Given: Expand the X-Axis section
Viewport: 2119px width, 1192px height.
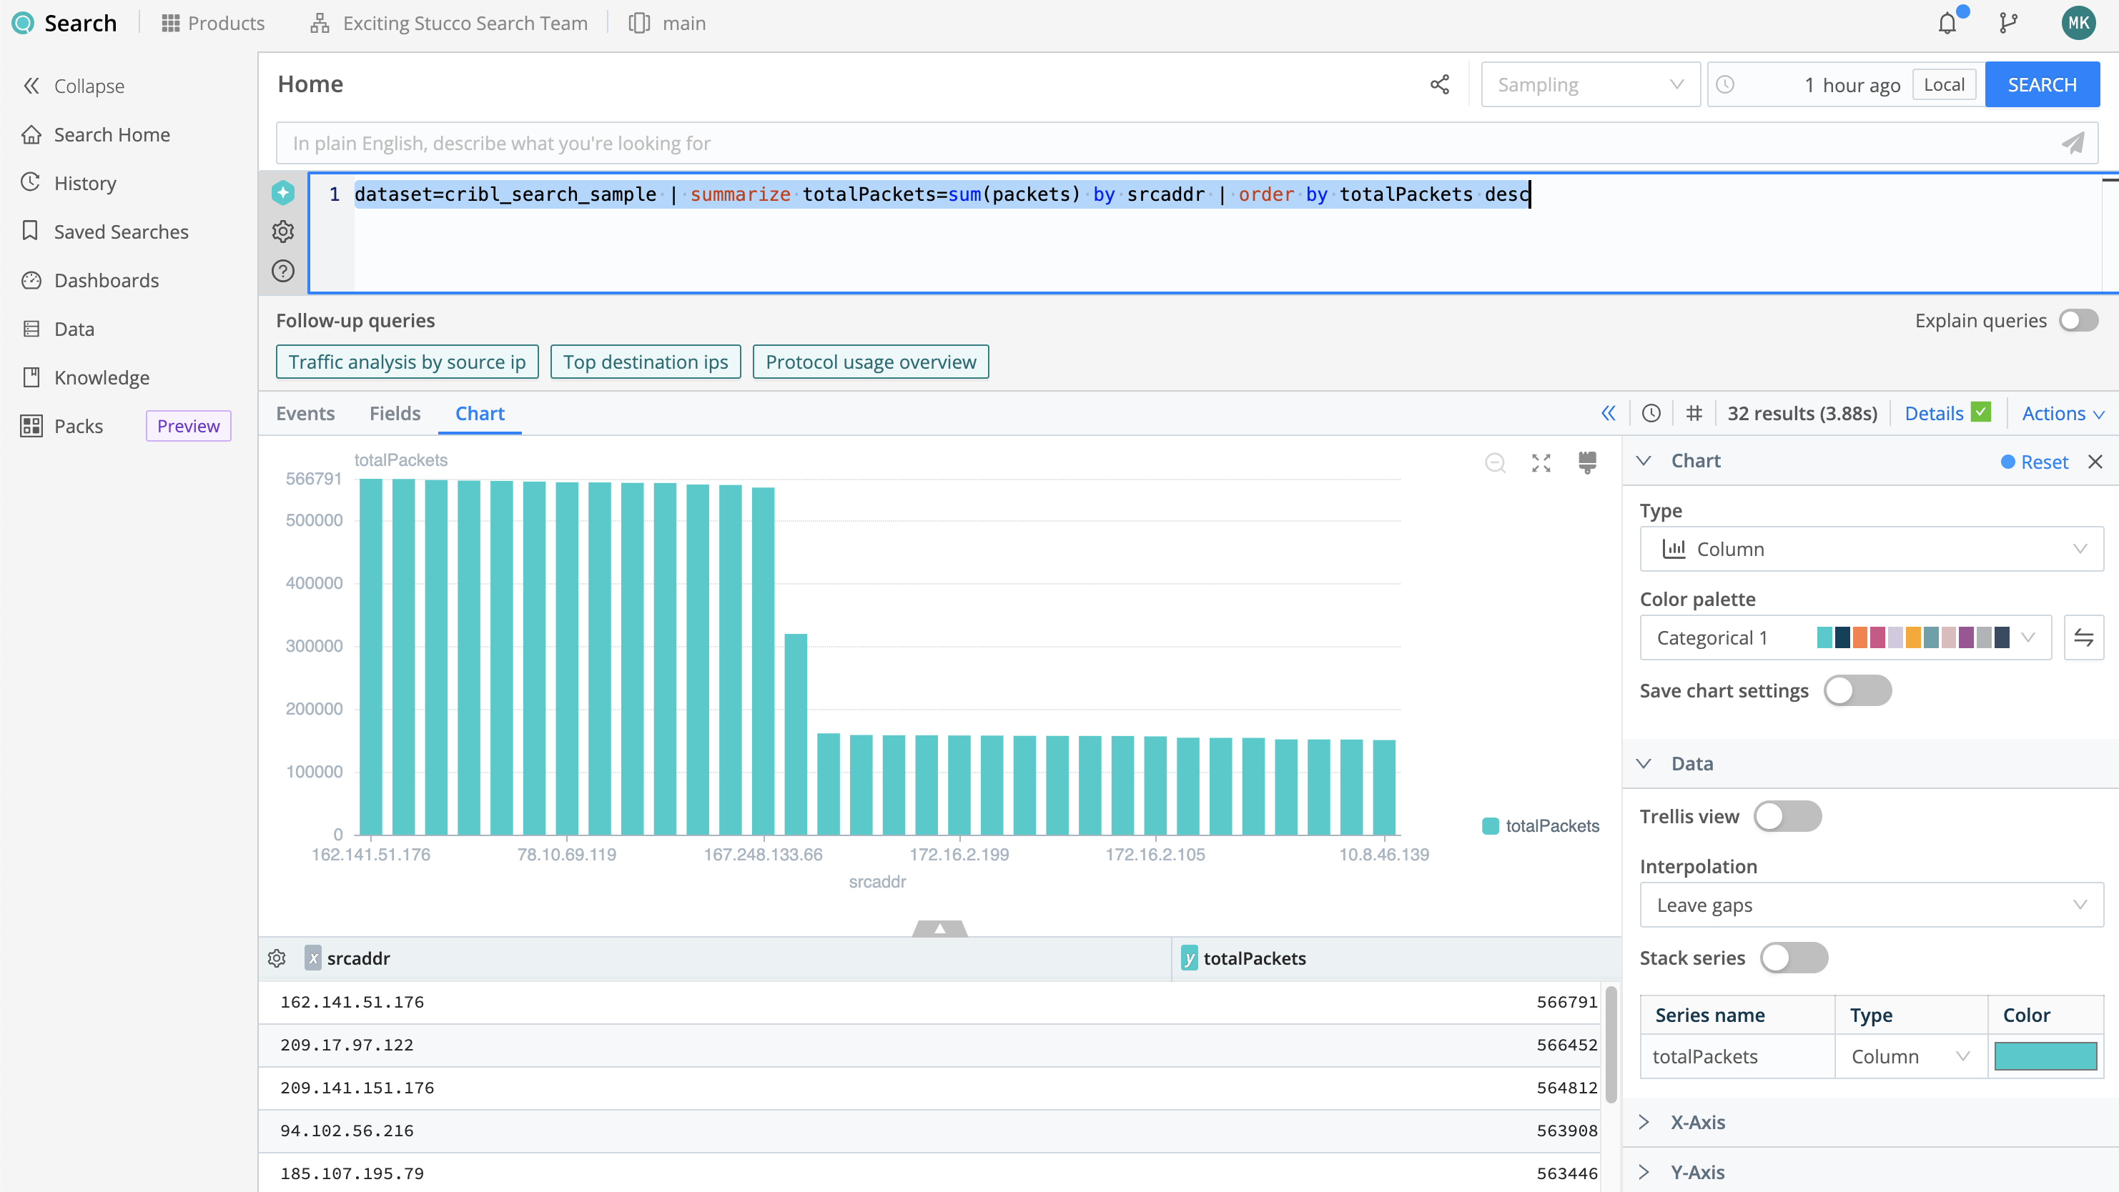Looking at the screenshot, I should click(x=1697, y=1122).
